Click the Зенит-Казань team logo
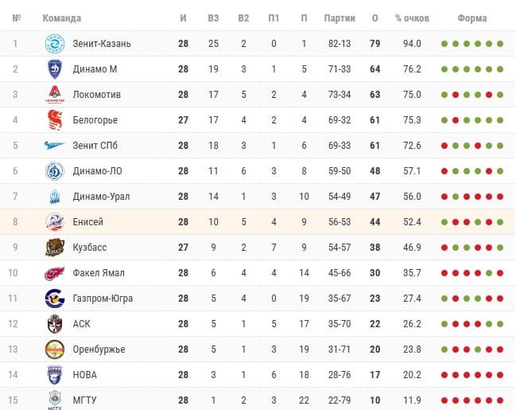Viewport: 516px width, 410px height. (55, 44)
